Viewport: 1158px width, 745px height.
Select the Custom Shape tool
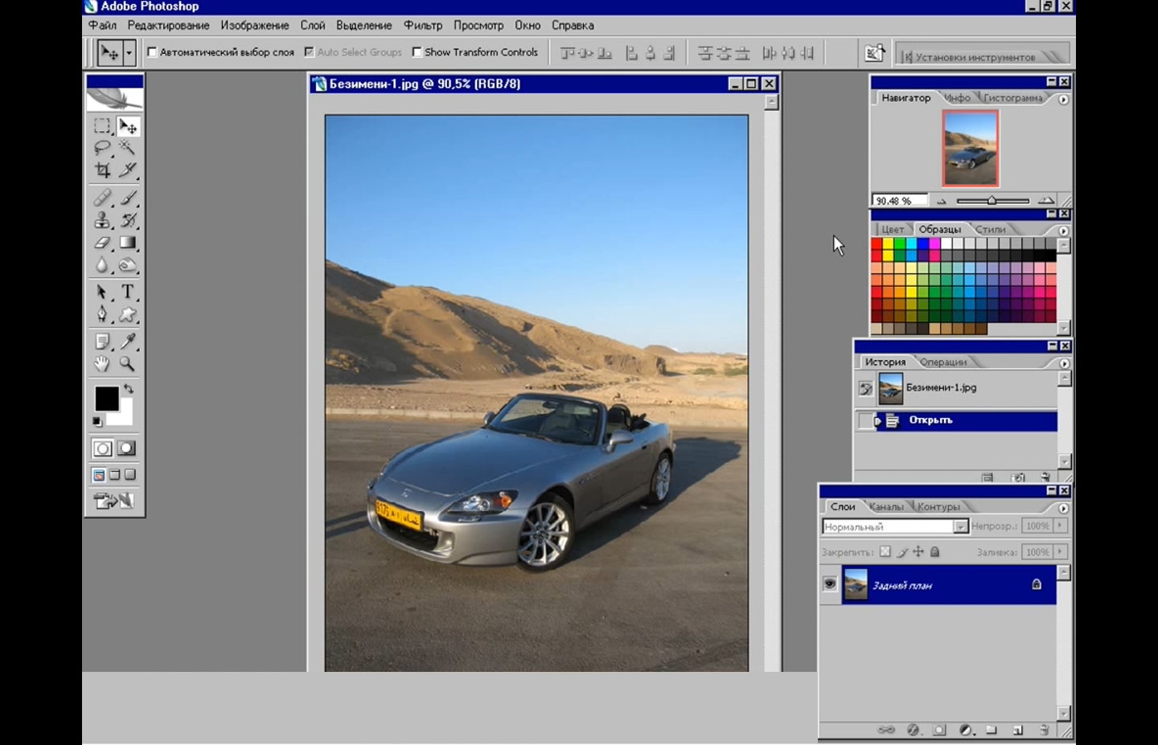pos(128,314)
